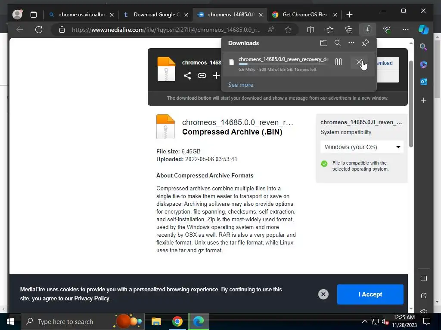
Task: Close the chromeos_14685.0.0 tab
Action: point(261,15)
